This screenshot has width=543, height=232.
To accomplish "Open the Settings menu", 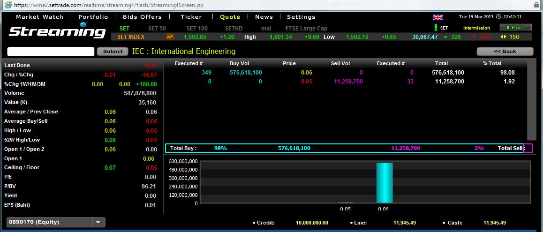I will 301,16.
